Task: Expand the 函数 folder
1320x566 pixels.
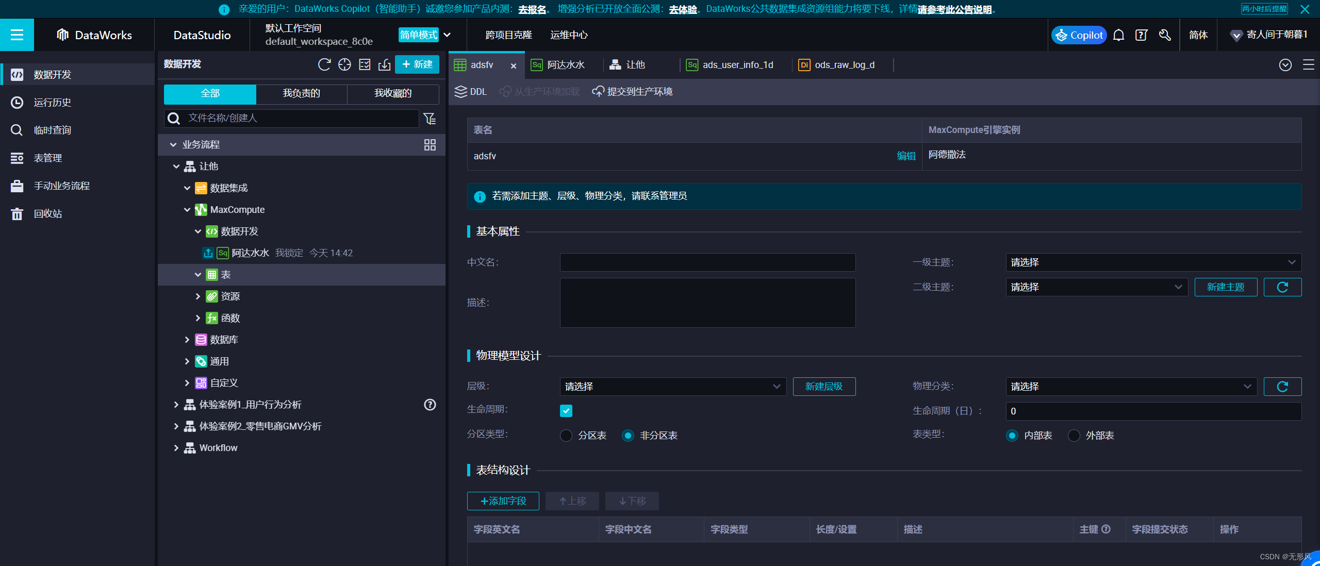Action: (198, 318)
